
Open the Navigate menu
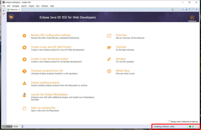pyautogui.click(x=16, y=6)
